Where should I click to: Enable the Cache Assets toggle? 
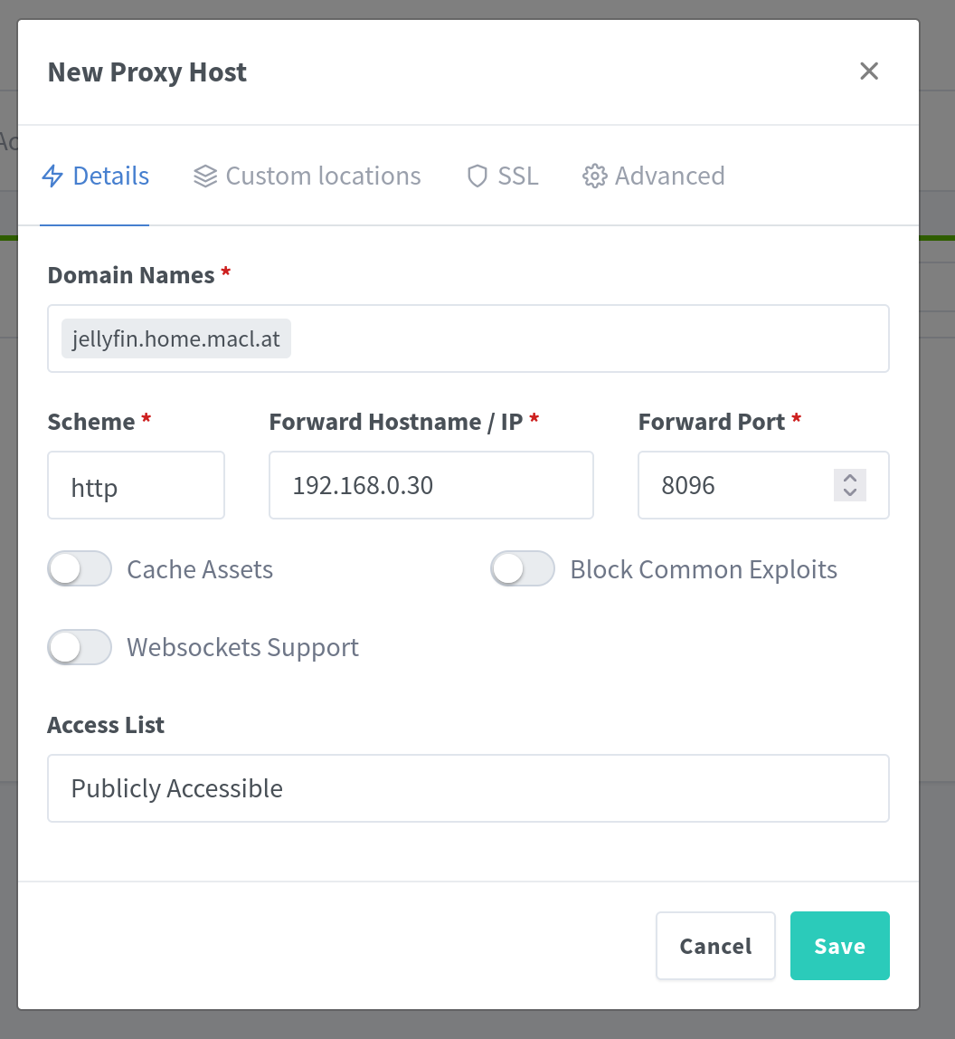point(80,569)
